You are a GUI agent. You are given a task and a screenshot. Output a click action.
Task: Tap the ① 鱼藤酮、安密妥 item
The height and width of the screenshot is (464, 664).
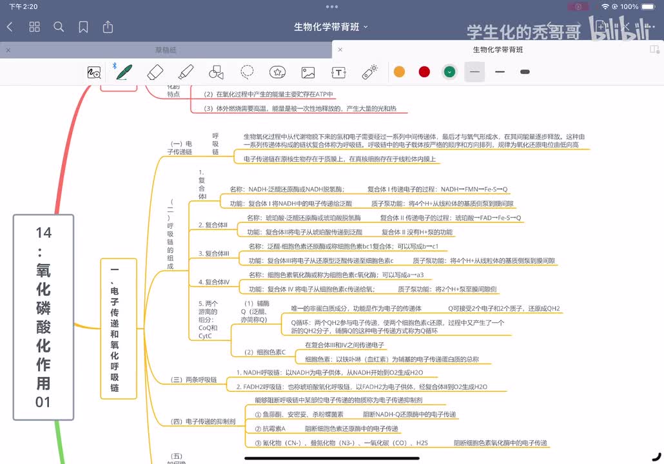(299, 414)
